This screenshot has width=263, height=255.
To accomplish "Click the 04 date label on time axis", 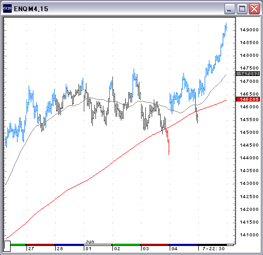I will (x=174, y=249).
